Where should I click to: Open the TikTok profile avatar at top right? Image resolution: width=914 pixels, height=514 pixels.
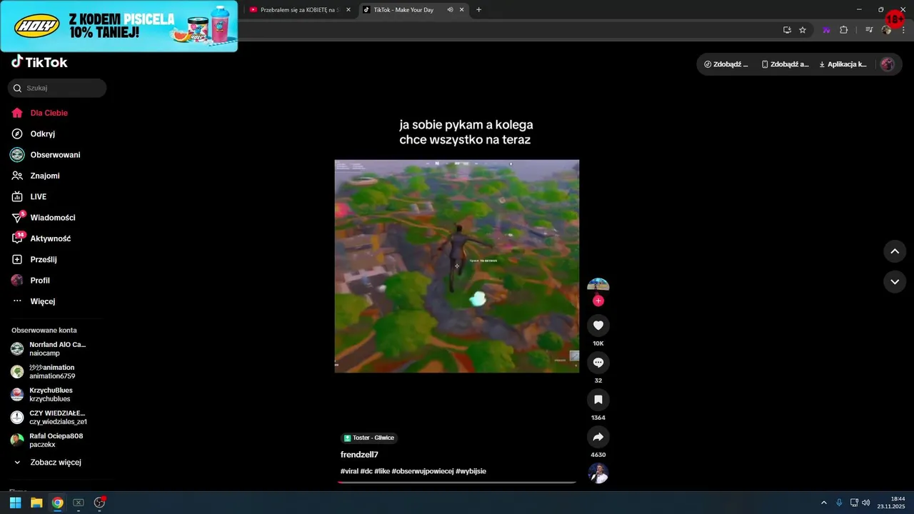coord(888,64)
